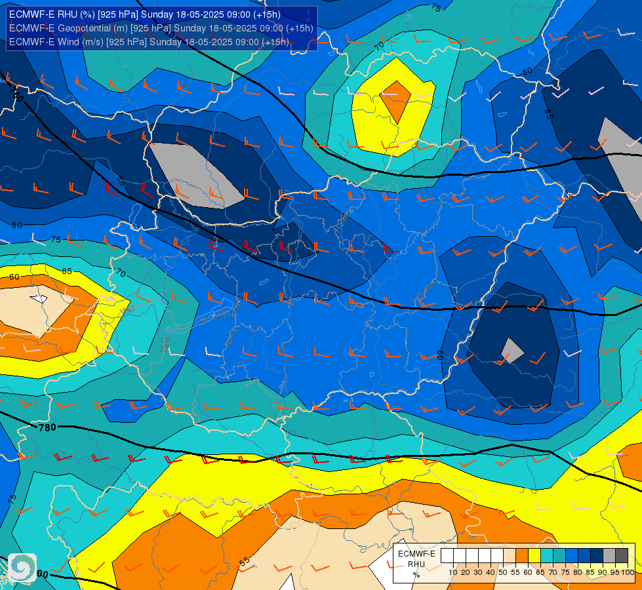Viewport: 642px width, 590px height.
Task: Select the ECMWF-E RHU (%) 925 hPa title line
Action: coord(144,14)
